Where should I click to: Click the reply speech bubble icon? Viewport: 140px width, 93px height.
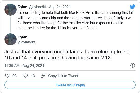pyautogui.click(x=26, y=76)
